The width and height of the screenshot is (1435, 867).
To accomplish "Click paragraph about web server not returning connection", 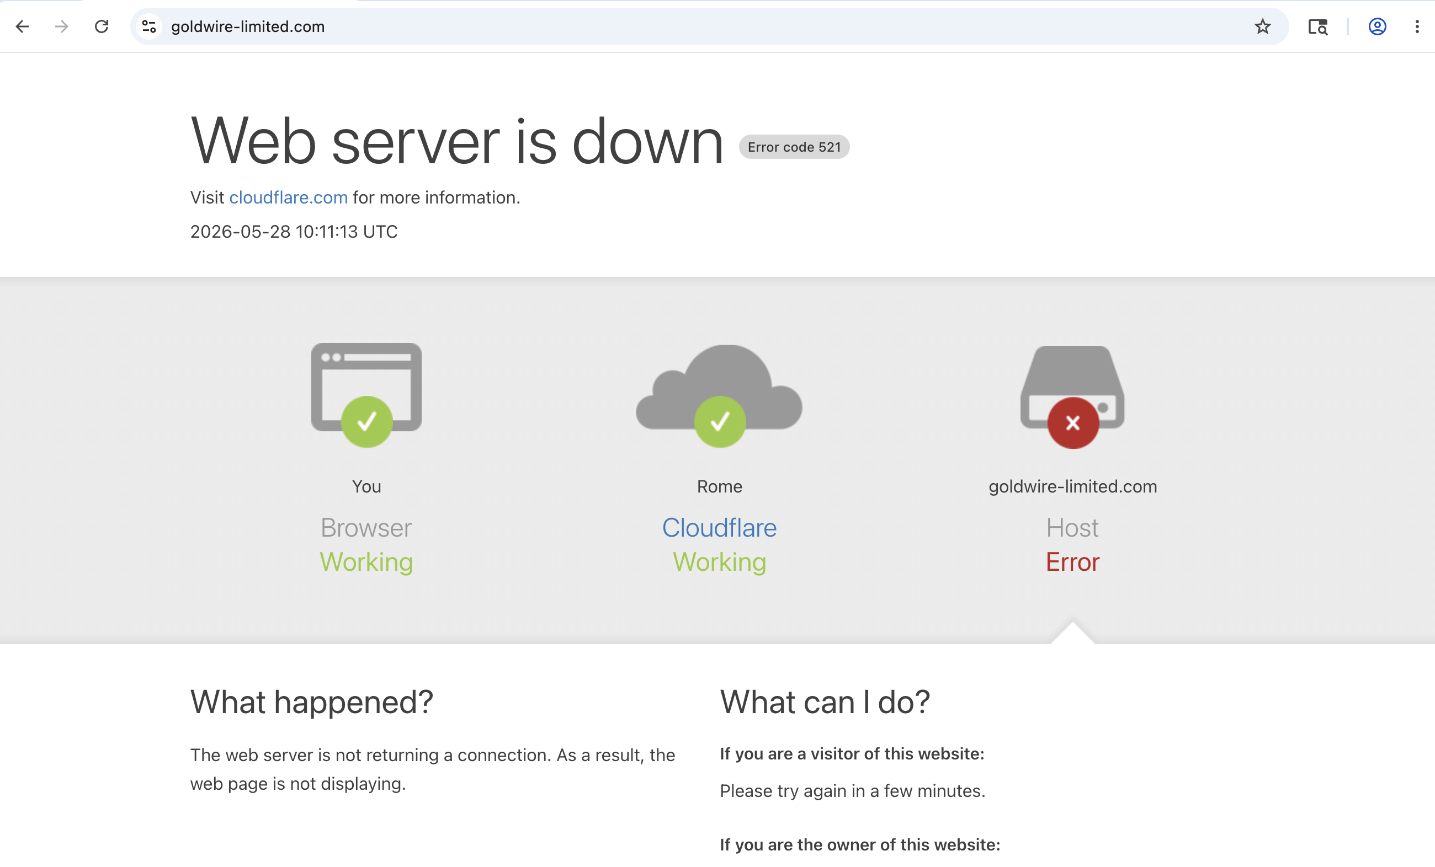I will point(433,770).
